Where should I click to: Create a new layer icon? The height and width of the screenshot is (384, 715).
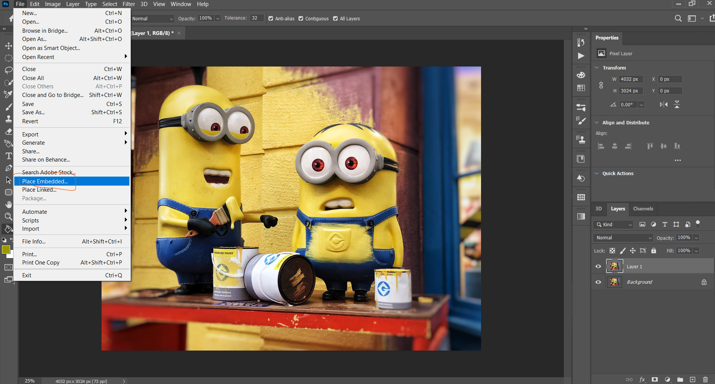[692, 379]
